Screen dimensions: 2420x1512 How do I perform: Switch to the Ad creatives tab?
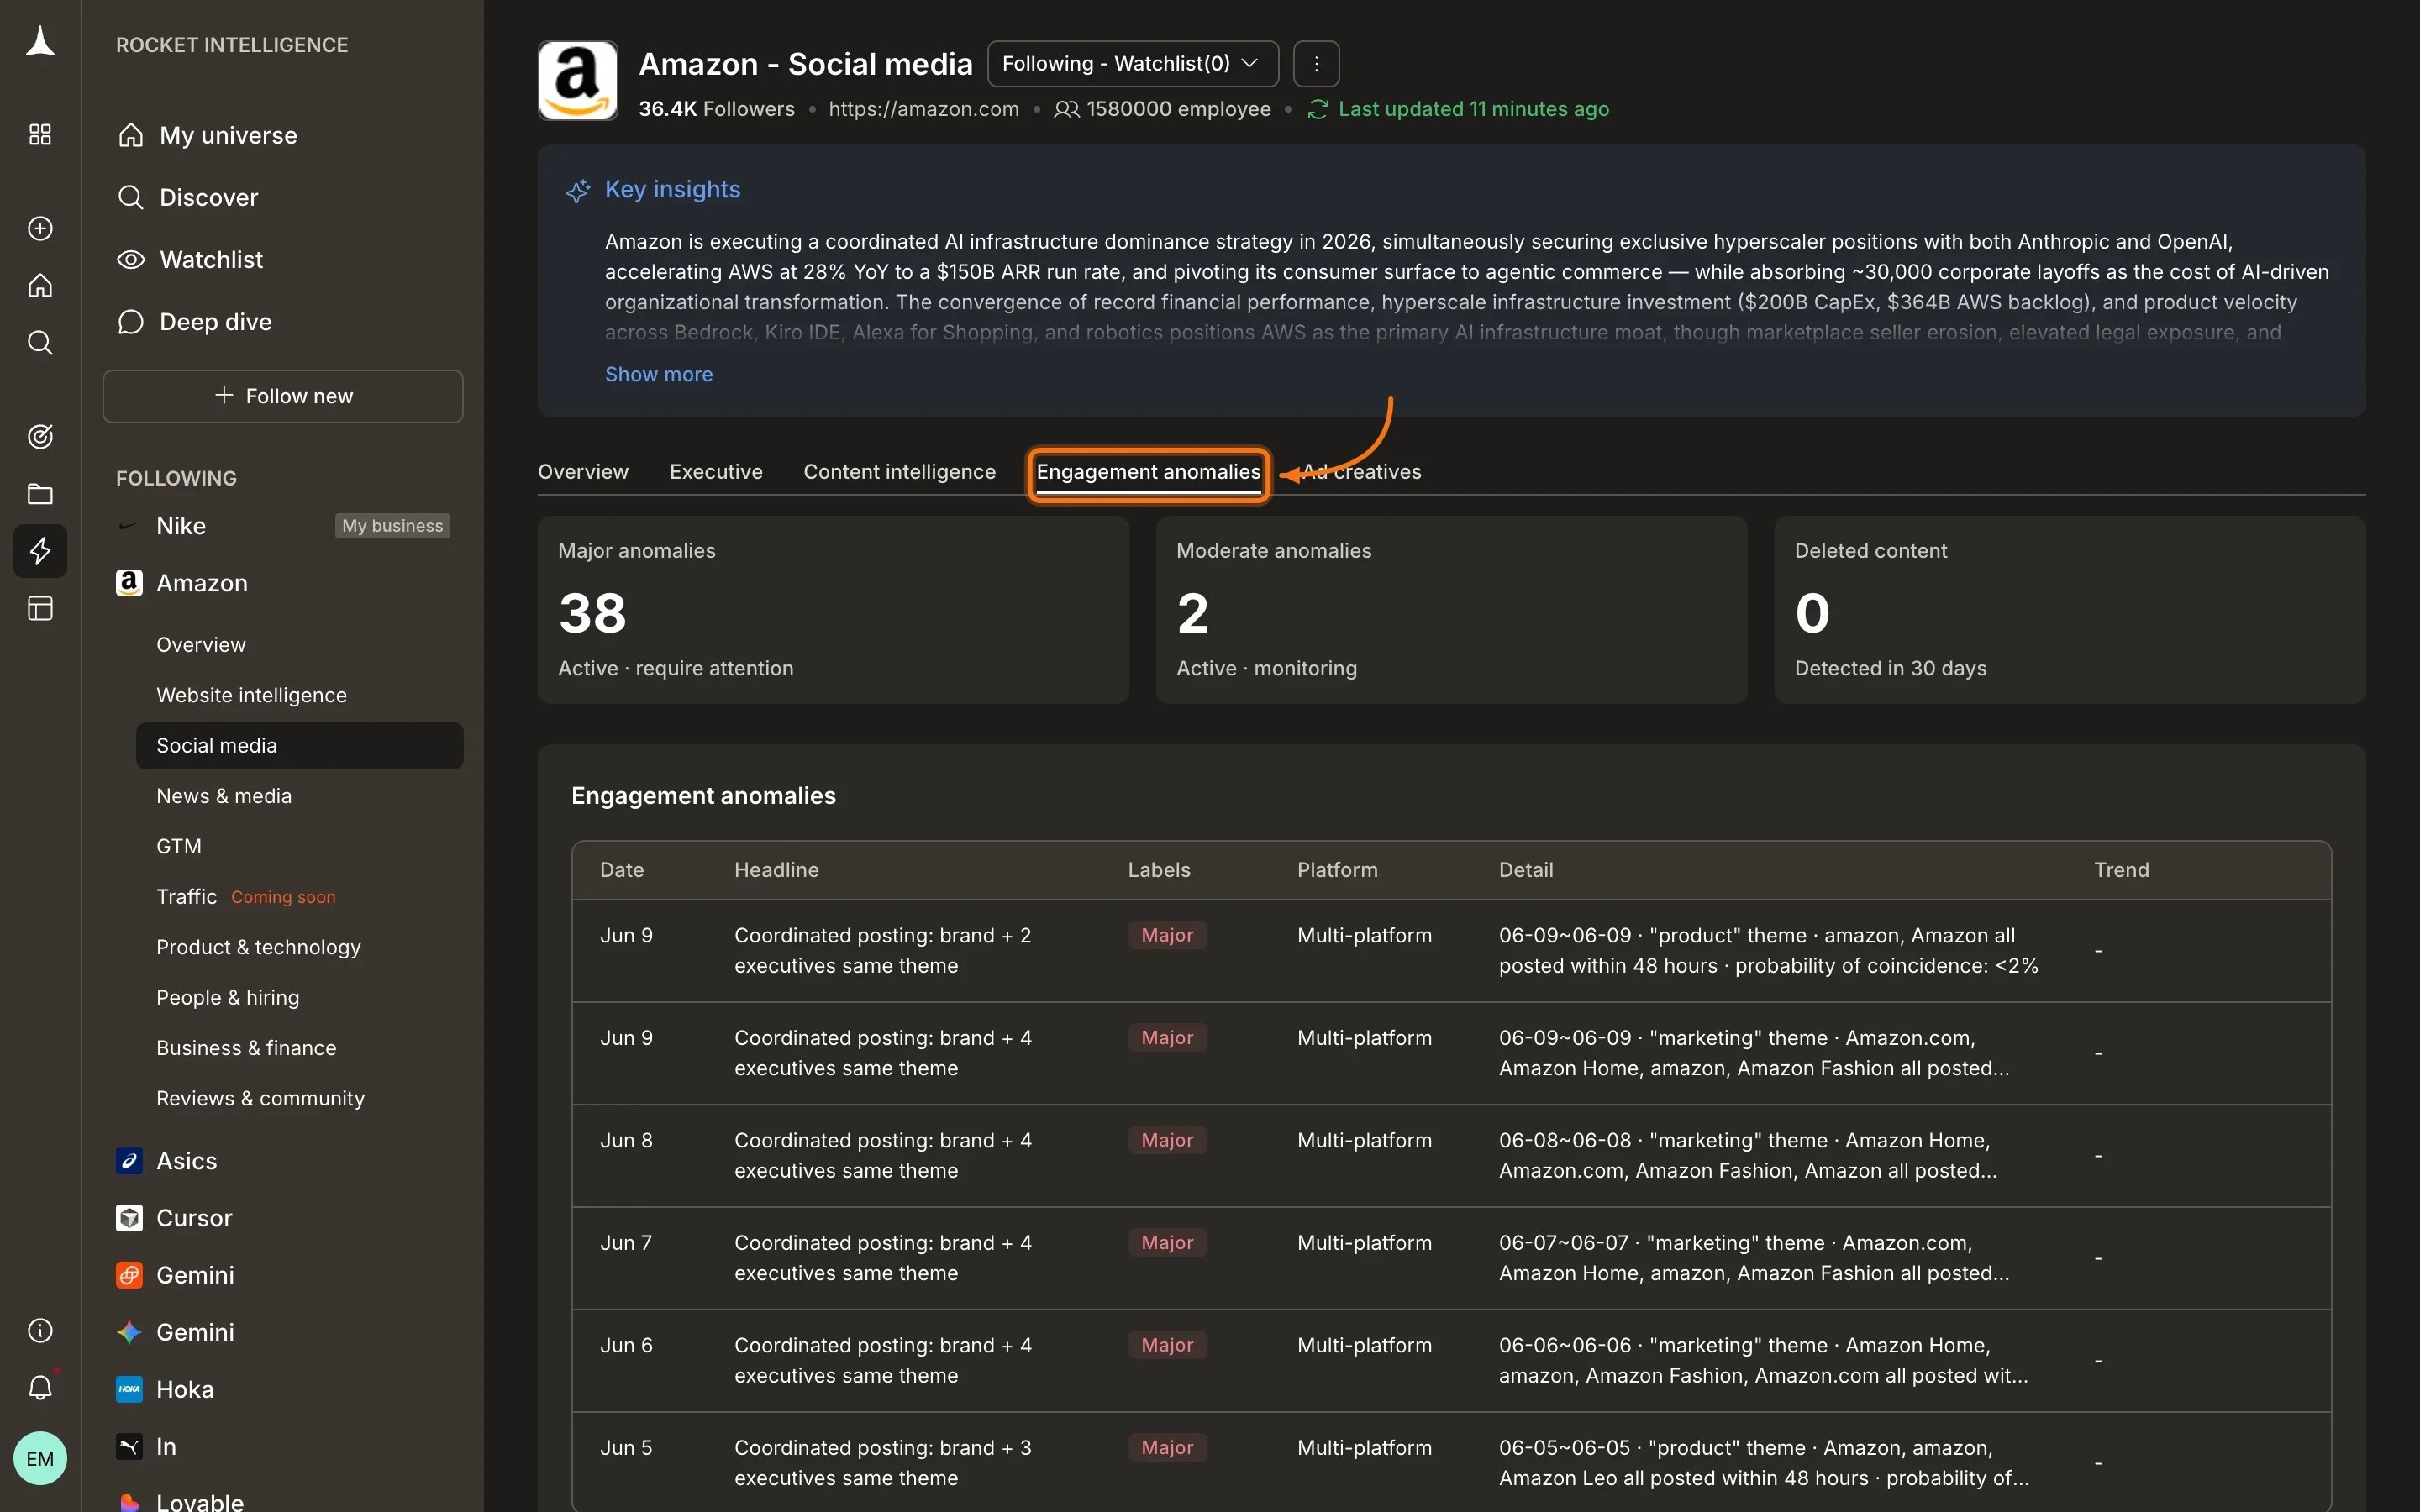[x=1361, y=472]
